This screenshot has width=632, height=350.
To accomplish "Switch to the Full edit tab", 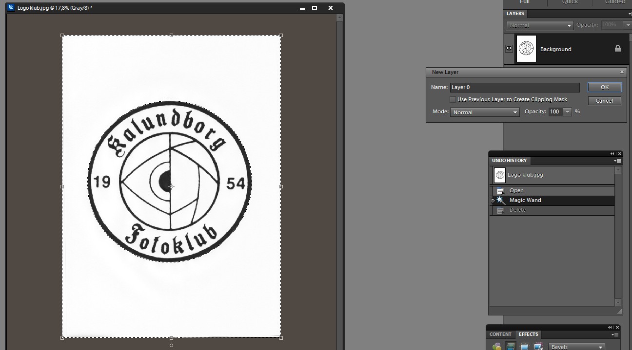I will pos(525,2).
